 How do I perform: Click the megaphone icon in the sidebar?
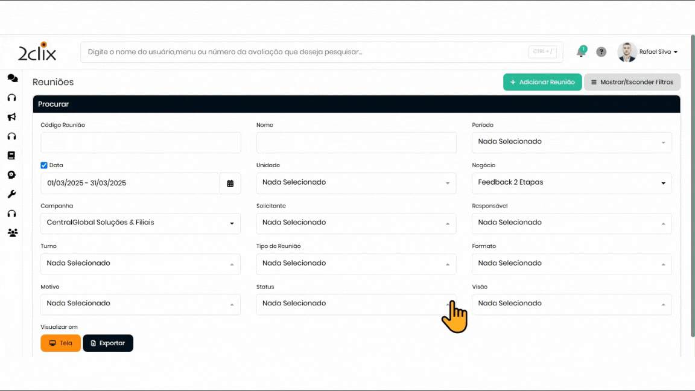(x=11, y=117)
